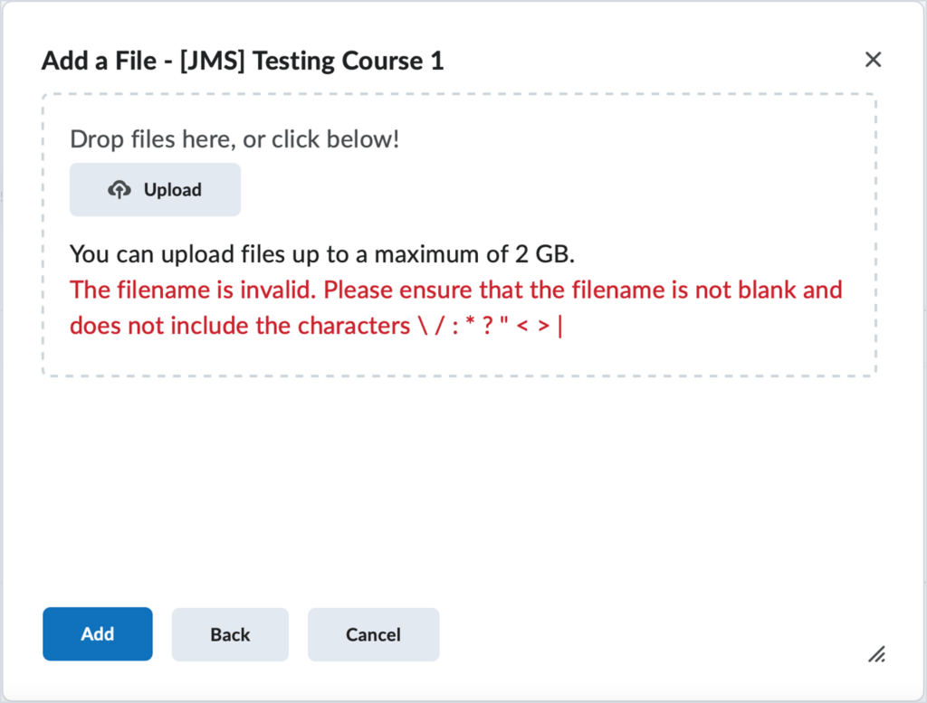The height and width of the screenshot is (703, 927).
Task: Click the 2 GB maximum size notice
Action: click(321, 254)
